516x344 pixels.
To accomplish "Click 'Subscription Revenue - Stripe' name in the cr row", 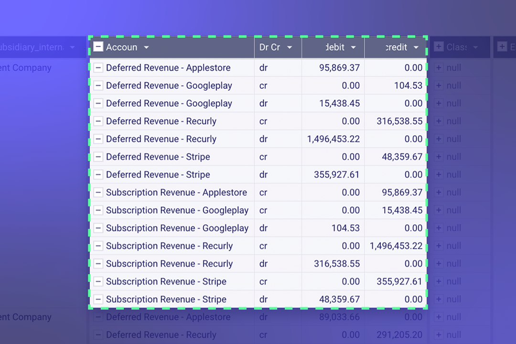I will [x=166, y=281].
